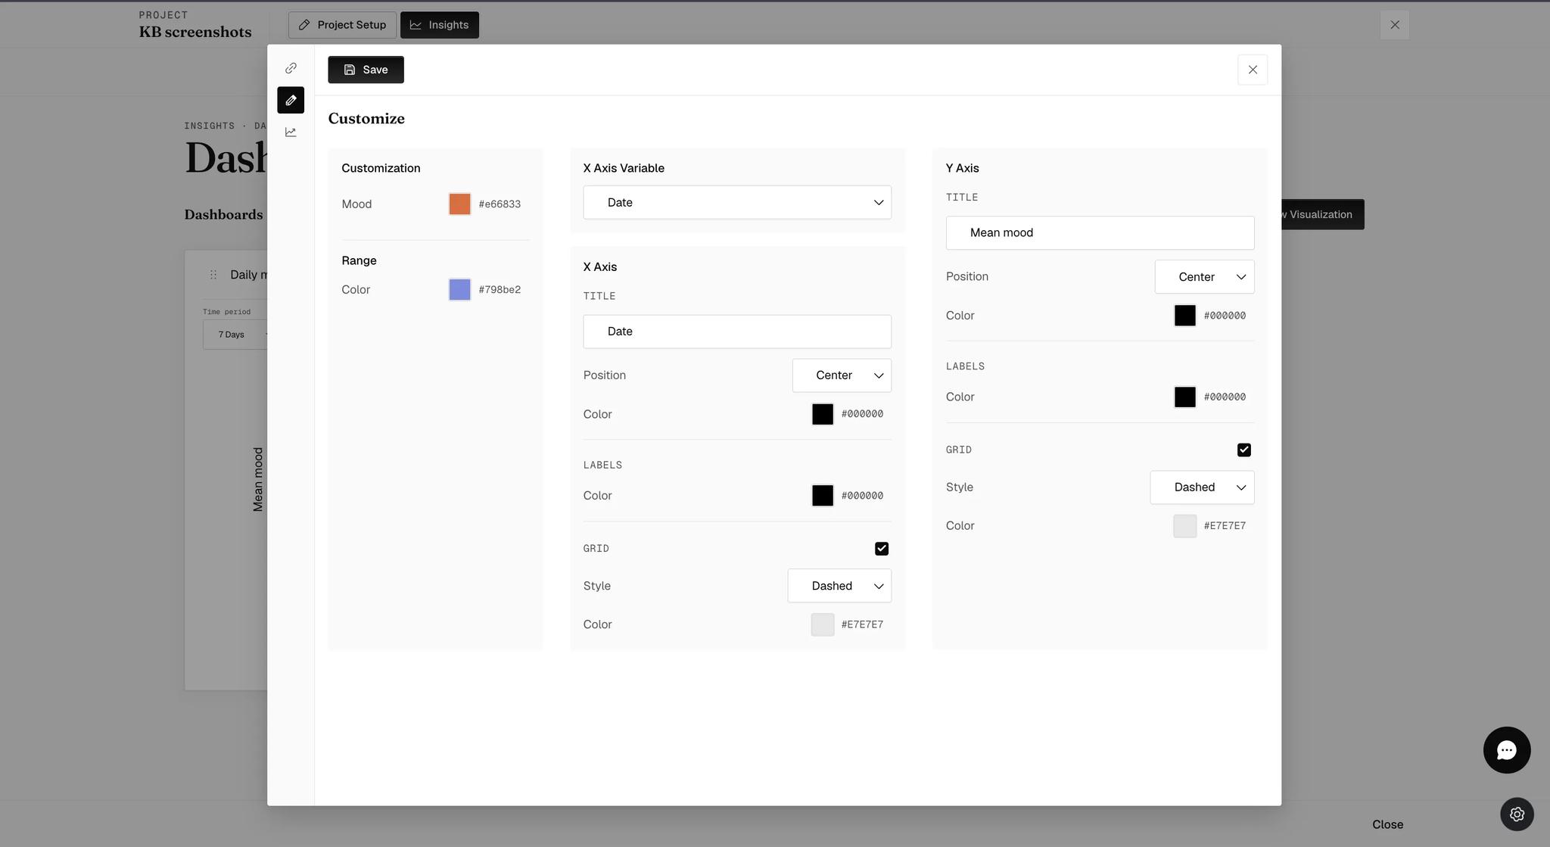
Task: Save the customization changes
Action: click(366, 70)
